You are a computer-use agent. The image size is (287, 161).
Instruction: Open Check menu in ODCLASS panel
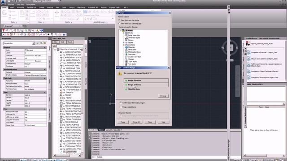tap(70, 42)
